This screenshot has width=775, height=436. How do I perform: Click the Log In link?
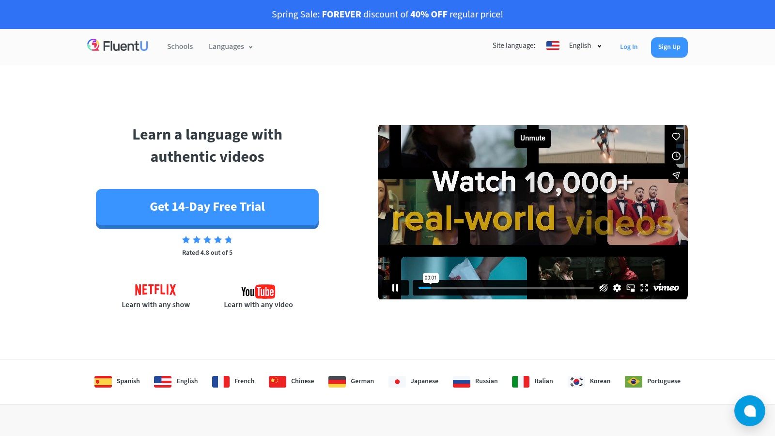point(629,47)
